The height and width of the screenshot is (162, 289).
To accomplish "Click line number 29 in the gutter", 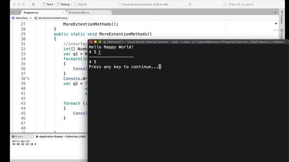I will [x=23, y=34].
